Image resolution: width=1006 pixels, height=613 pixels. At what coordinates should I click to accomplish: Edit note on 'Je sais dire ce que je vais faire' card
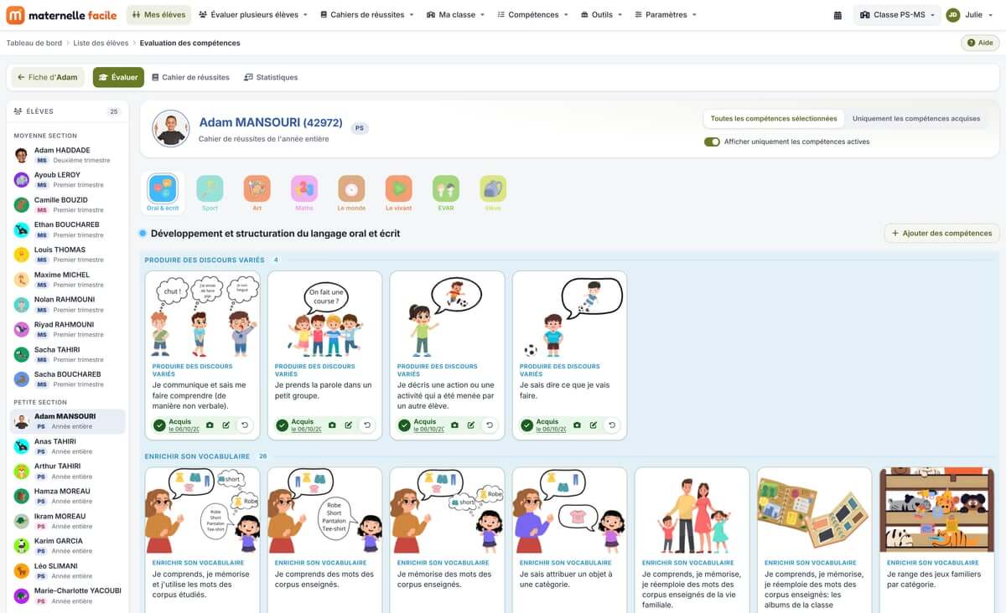(594, 425)
